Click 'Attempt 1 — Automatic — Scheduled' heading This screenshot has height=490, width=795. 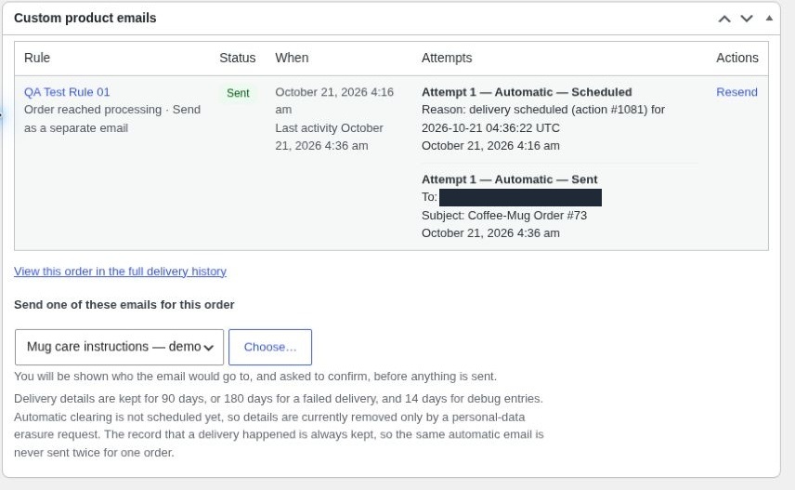pos(527,92)
